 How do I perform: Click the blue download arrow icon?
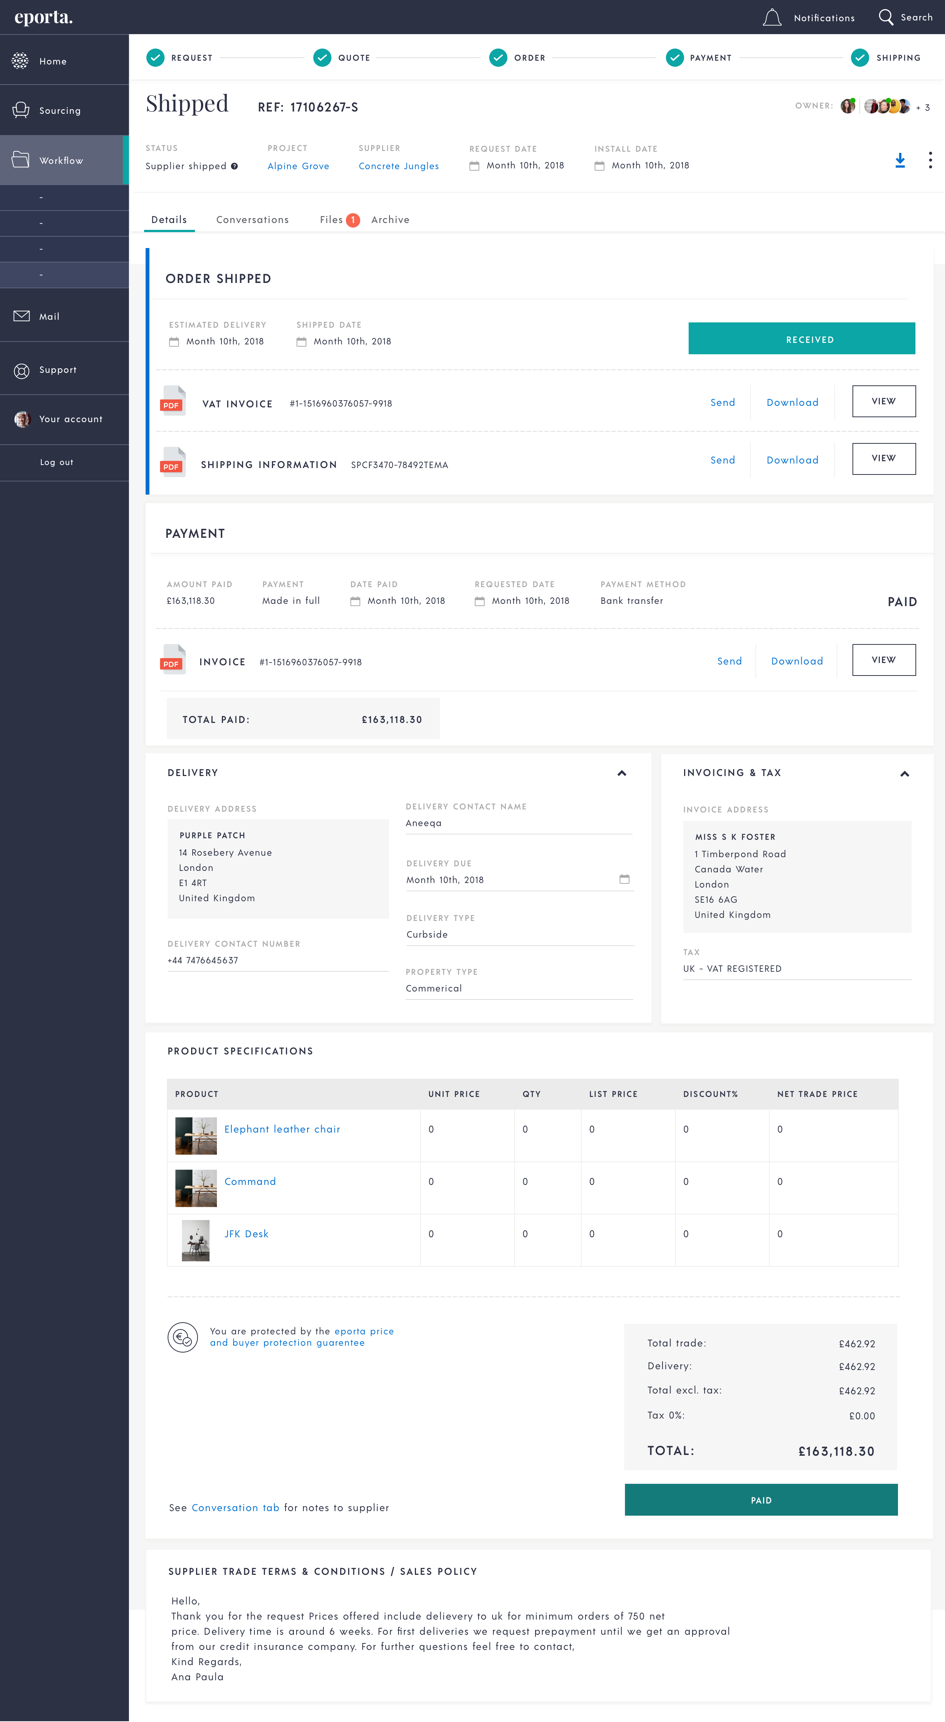(x=899, y=160)
